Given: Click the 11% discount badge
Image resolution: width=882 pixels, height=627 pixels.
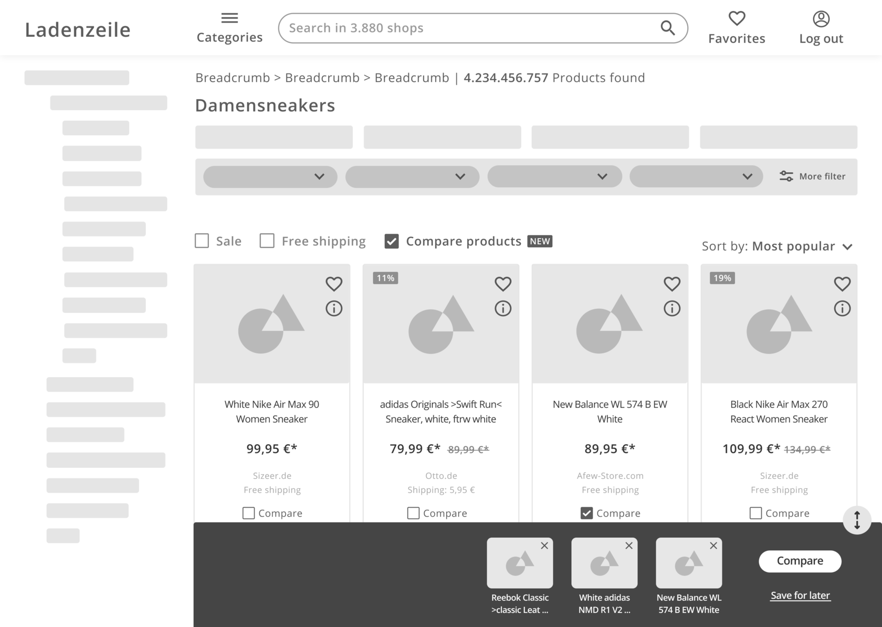Looking at the screenshot, I should [x=385, y=278].
